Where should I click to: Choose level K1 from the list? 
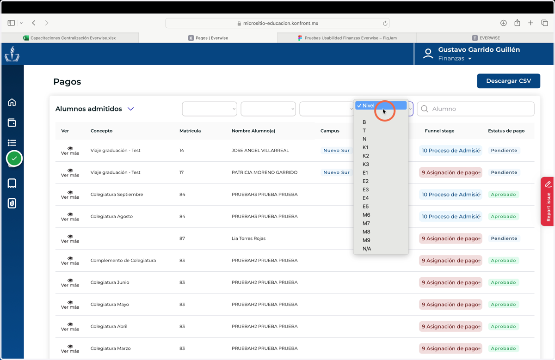coord(381,147)
